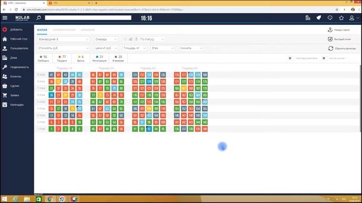This screenshot has height=203, width=362.
Task: Open the user profile icon
Action: point(352,17)
